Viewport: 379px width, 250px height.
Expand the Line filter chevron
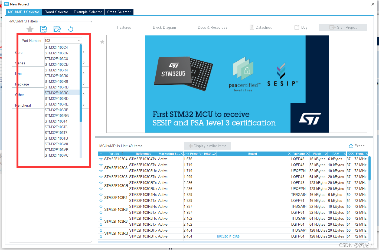tap(84, 73)
